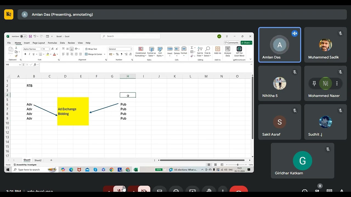
Task: Click the Undo arrow in Excel
Action: click(35, 36)
